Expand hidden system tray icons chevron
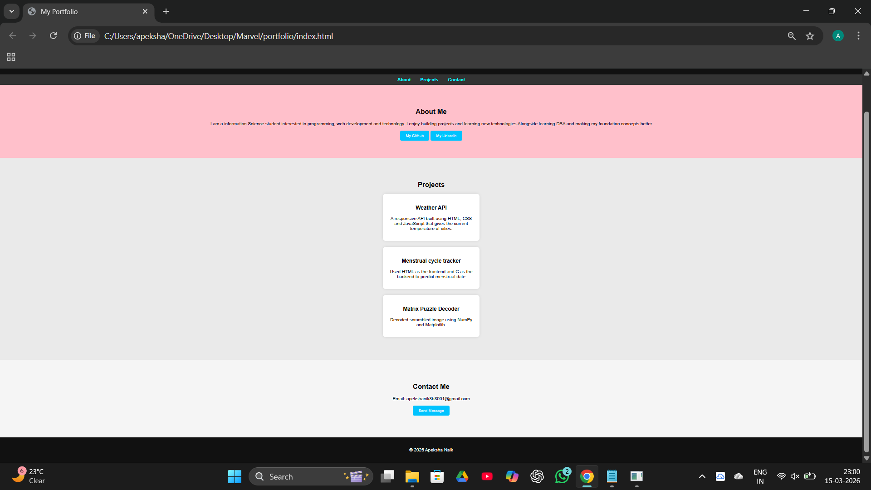Viewport: 871px width, 490px height. tap(702, 476)
